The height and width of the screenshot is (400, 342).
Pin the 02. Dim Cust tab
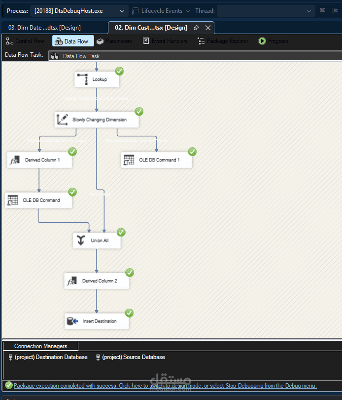pyautogui.click(x=196, y=28)
